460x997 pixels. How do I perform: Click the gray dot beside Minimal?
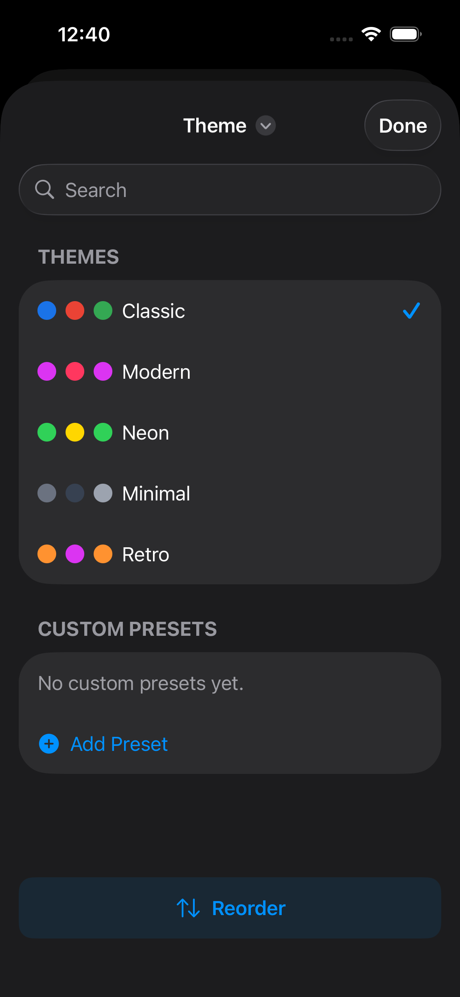coord(47,493)
